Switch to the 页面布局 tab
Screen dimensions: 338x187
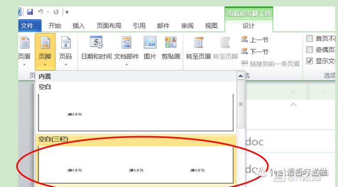tap(109, 26)
